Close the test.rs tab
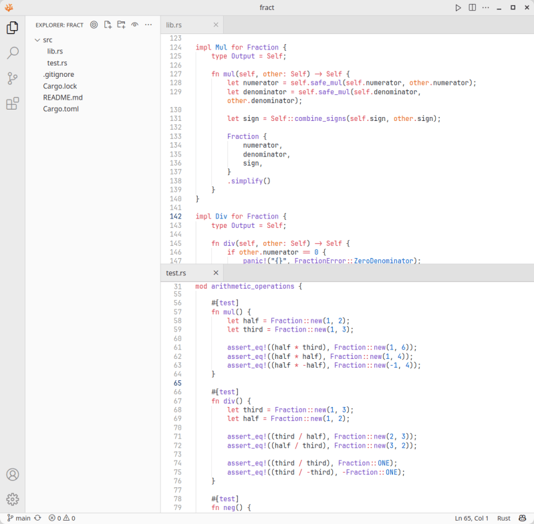The height and width of the screenshot is (524, 534). point(216,273)
